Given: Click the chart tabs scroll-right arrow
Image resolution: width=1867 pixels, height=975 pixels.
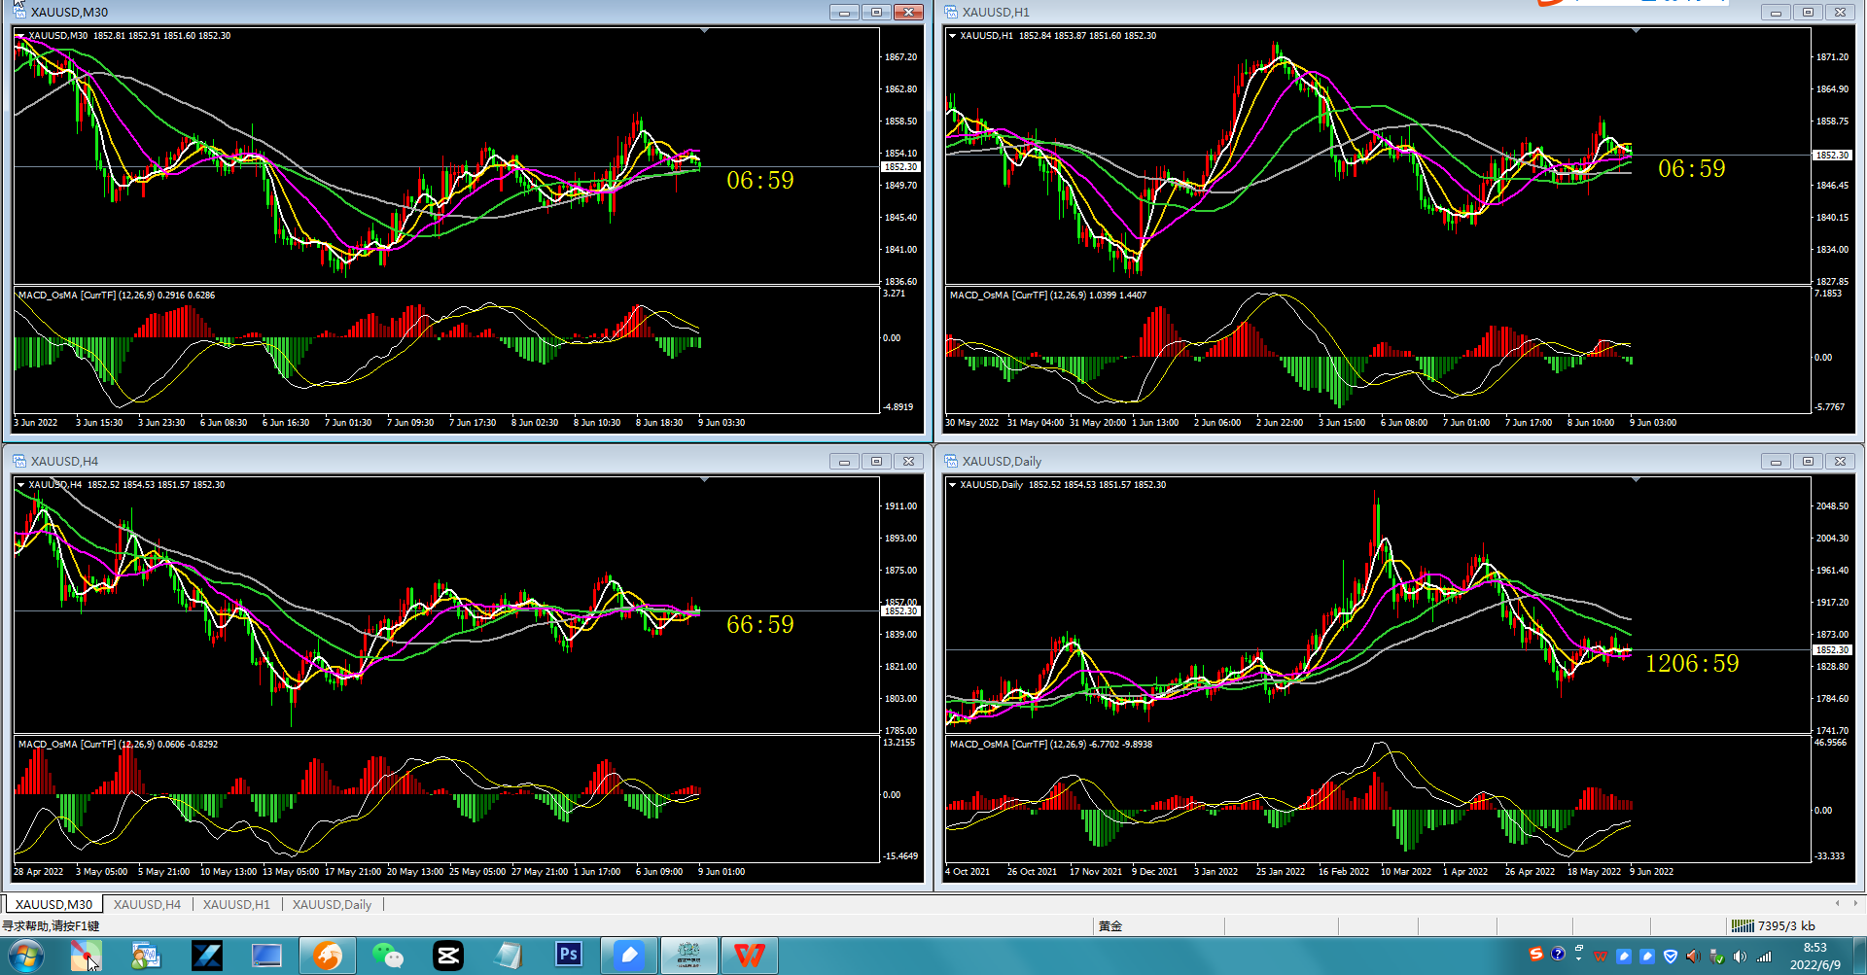Looking at the screenshot, I should (x=1855, y=903).
